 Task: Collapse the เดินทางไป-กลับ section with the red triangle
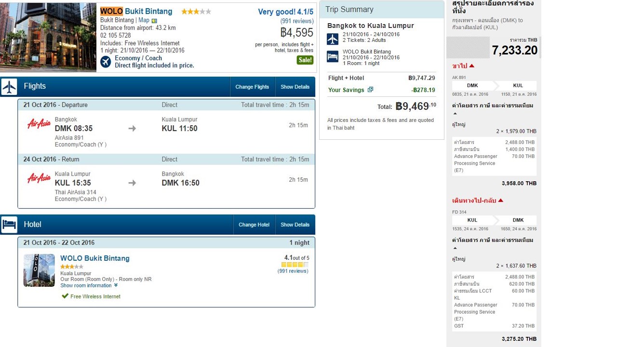click(500, 200)
